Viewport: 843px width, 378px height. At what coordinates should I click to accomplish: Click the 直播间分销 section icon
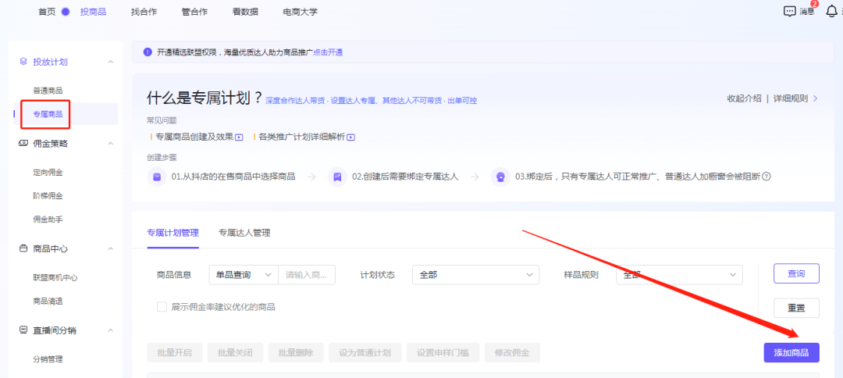tap(23, 330)
